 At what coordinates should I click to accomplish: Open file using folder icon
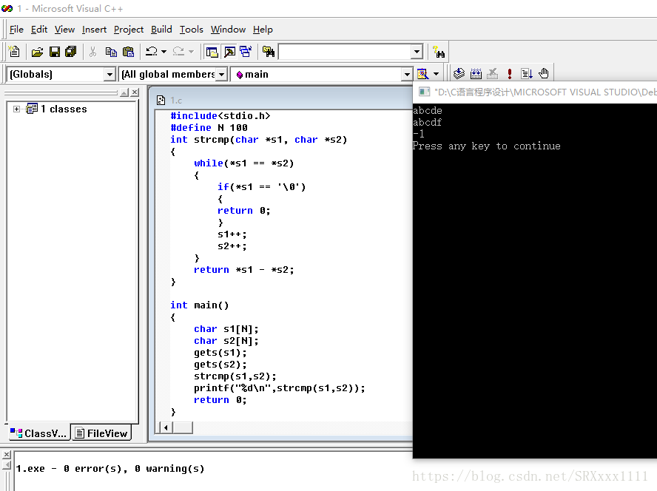click(37, 52)
